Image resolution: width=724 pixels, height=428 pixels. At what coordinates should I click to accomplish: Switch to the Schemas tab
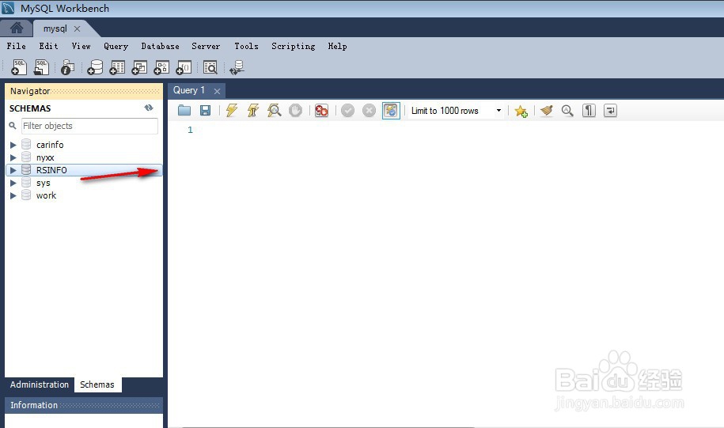97,384
